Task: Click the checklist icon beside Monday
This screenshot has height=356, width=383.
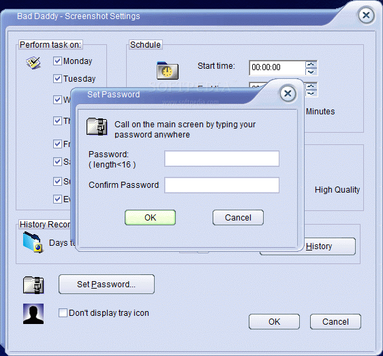Action: pyautogui.click(x=33, y=63)
